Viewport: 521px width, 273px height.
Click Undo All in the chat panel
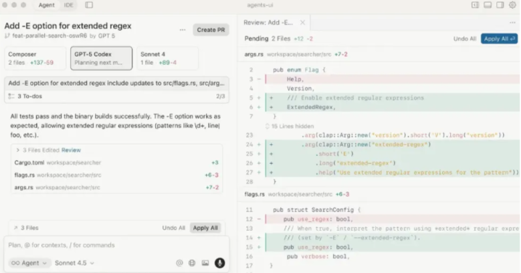173,227
